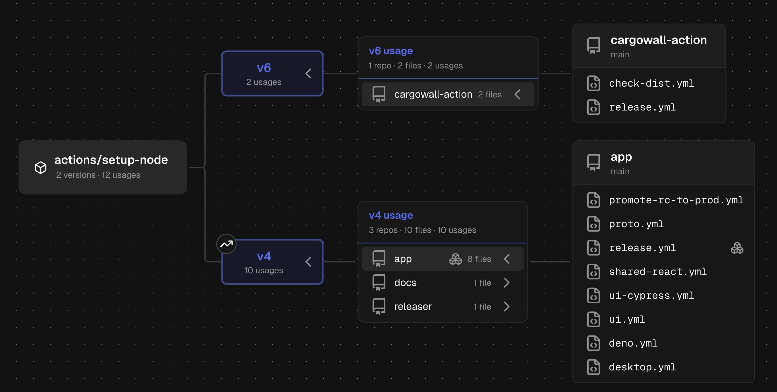
Task: Click the package cube icon beside actions/setup-node
Action: (41, 168)
